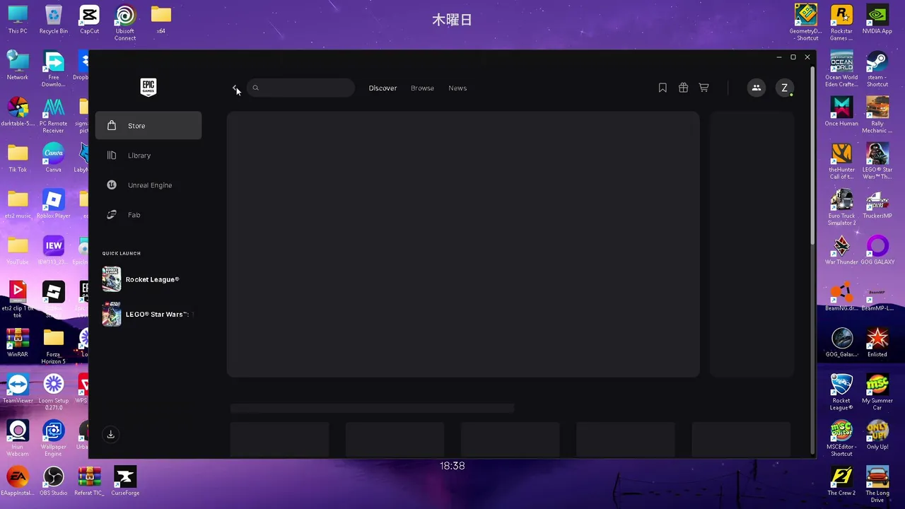Open the Wallpaper Engine shortcut
The image size is (905, 509).
click(x=54, y=438)
